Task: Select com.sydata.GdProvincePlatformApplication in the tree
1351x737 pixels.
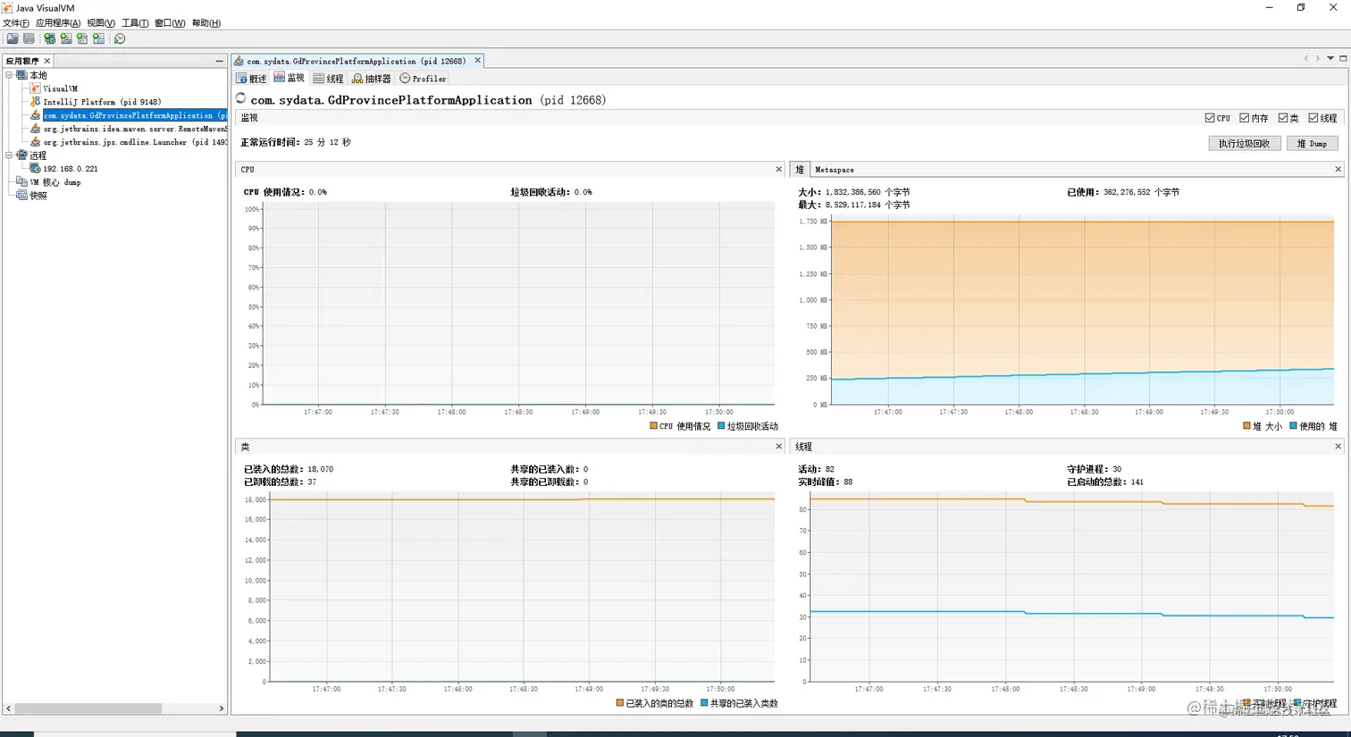Action: tap(135, 115)
